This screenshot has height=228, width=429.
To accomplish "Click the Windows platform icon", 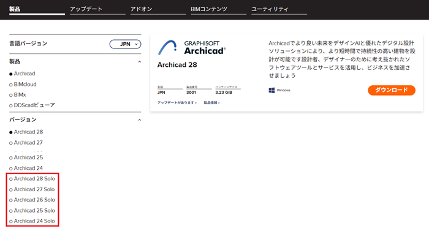I will point(271,90).
